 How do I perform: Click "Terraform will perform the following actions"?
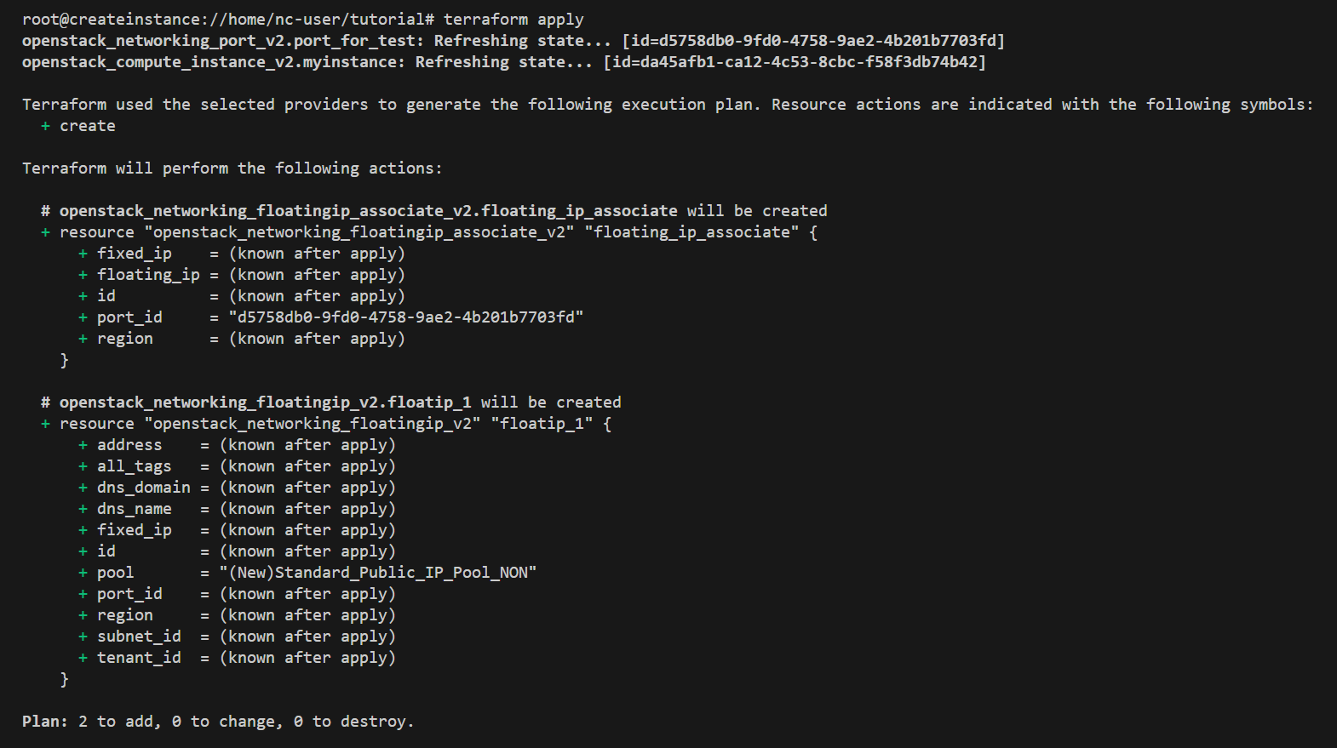232,168
